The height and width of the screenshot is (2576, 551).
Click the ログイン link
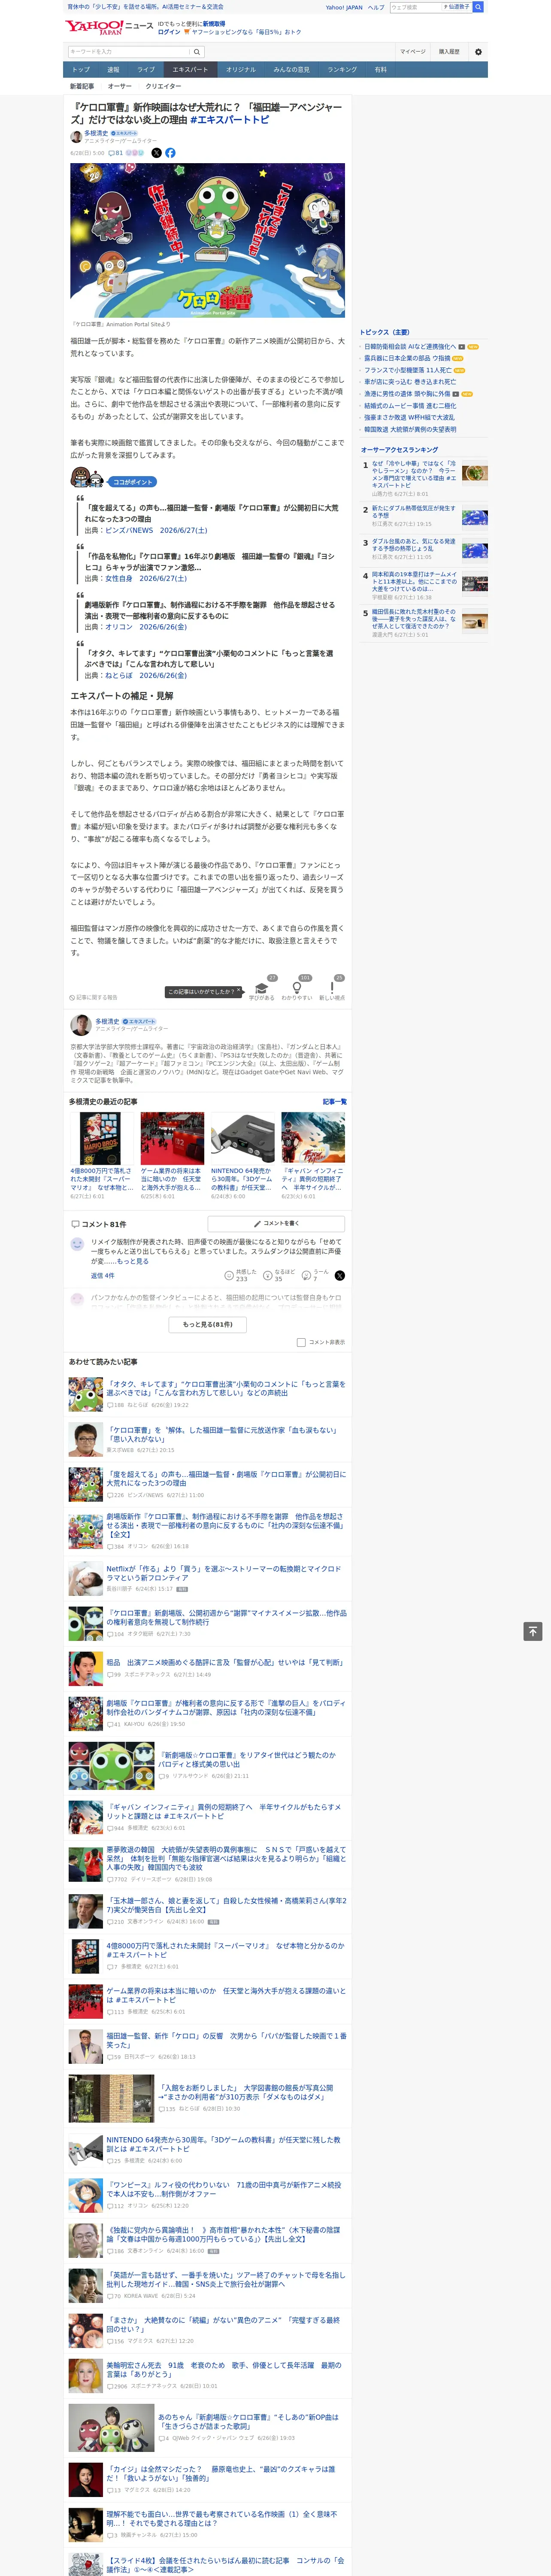pyautogui.click(x=169, y=32)
